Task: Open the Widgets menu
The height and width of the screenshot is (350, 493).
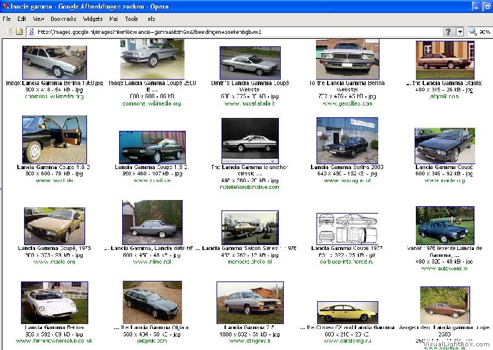Action: coord(93,19)
